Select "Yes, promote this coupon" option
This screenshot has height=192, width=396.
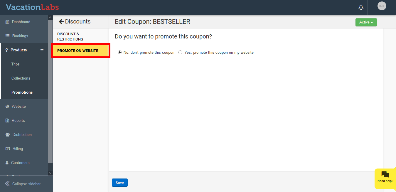pyautogui.click(x=181, y=53)
